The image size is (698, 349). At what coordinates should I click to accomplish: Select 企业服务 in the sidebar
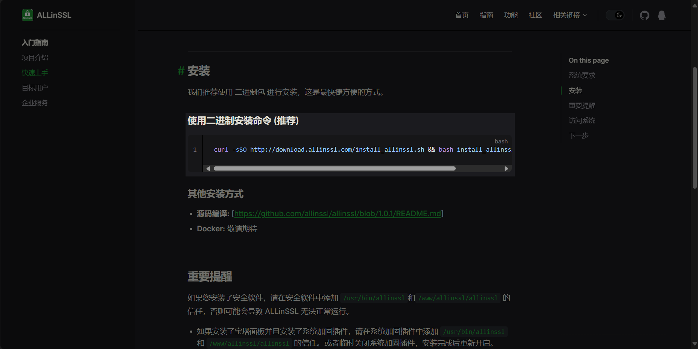point(35,102)
